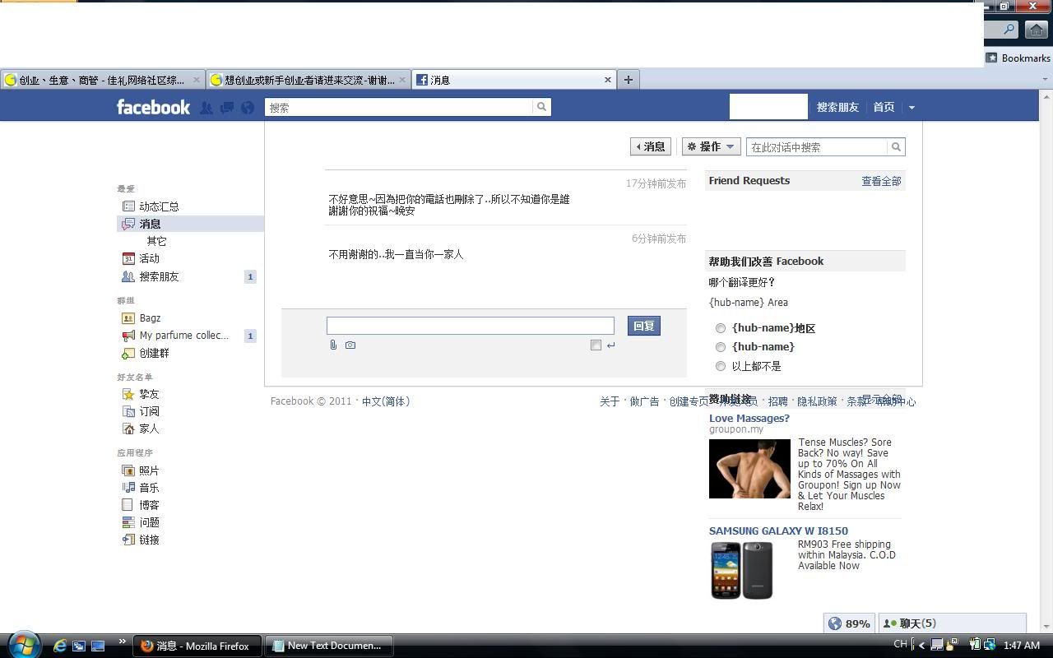This screenshot has width=1053, height=658.
Task: Click the 查看全部 friend requests link
Action: pyautogui.click(x=881, y=181)
